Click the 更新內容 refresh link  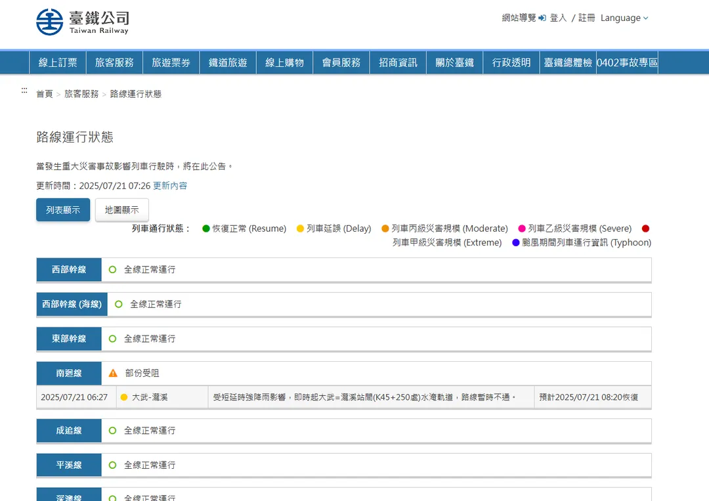170,186
